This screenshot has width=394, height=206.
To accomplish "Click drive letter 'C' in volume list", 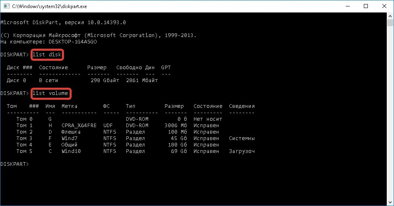I will click(50, 151).
